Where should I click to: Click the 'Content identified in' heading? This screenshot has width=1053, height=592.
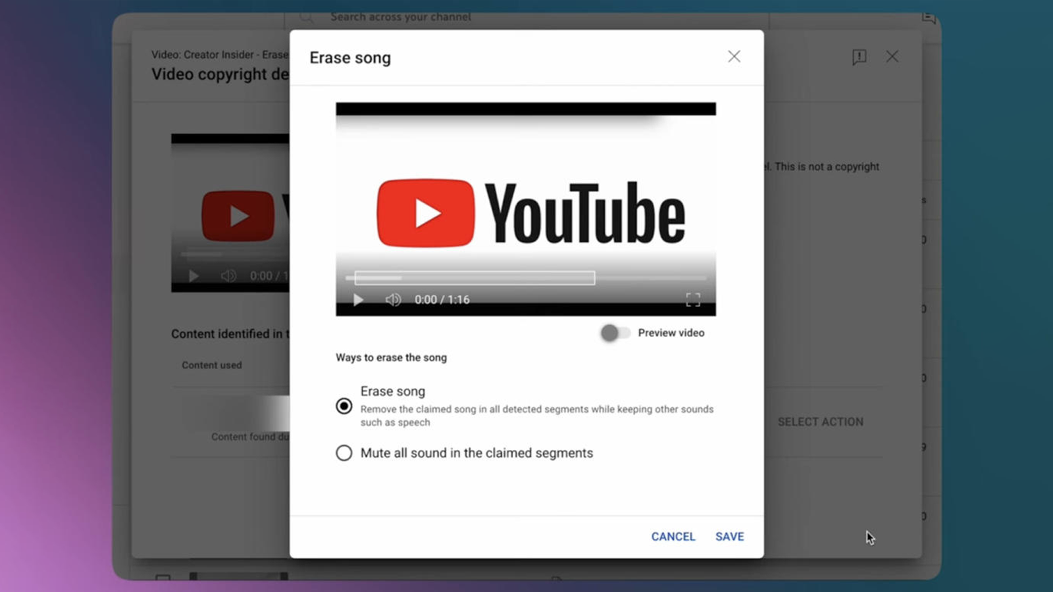coord(230,334)
